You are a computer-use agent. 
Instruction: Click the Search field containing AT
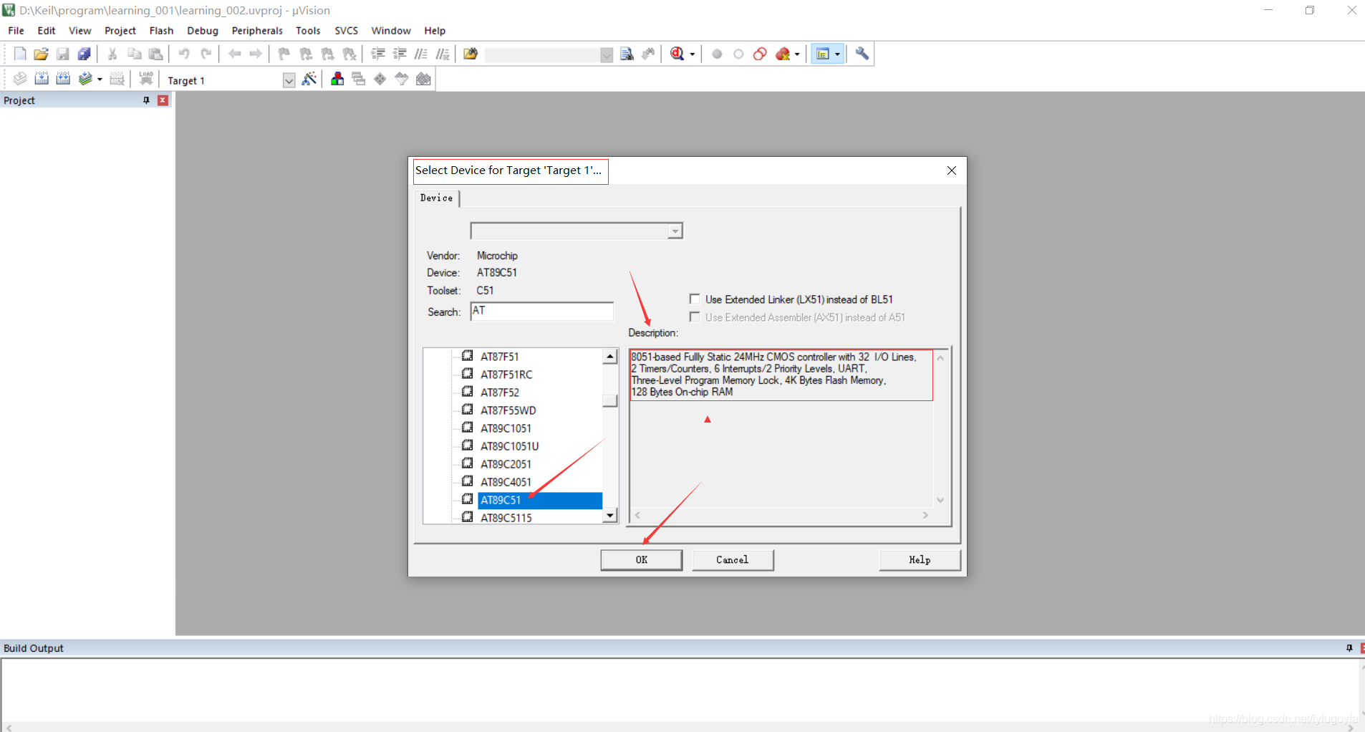pyautogui.click(x=542, y=311)
